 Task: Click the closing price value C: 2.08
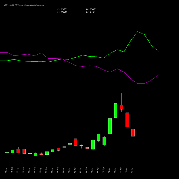(x=62, y=9)
